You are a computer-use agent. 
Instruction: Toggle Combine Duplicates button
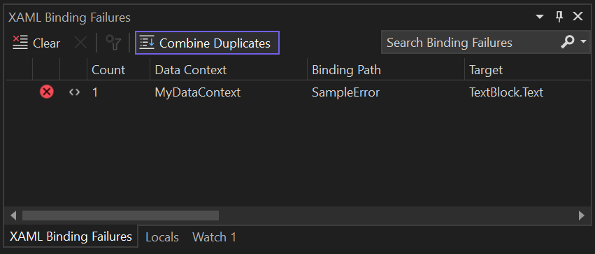coord(207,43)
